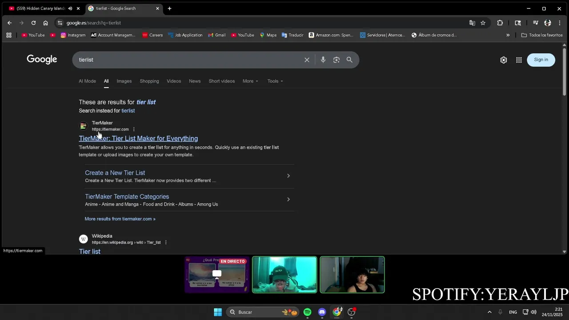This screenshot has height=320, width=569.
Task: Show hidden bookmarks with the double chevron
Action: [x=508, y=35]
